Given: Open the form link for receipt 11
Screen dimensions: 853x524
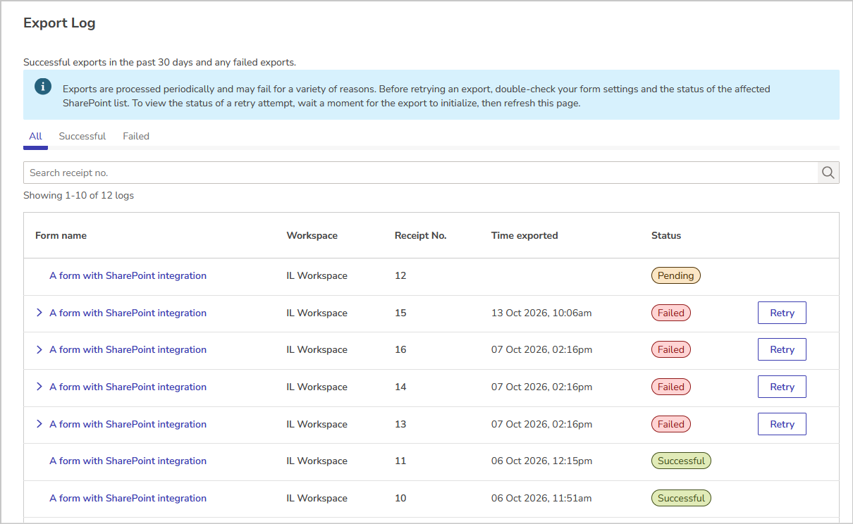Looking at the screenshot, I should (x=128, y=461).
